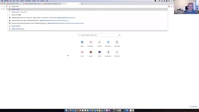Screen dimensions: 199x112
Task: Close the New Tab tab
Action: tap(79, 4)
